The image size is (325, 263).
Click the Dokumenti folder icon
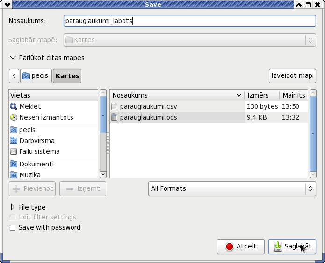tap(14, 164)
